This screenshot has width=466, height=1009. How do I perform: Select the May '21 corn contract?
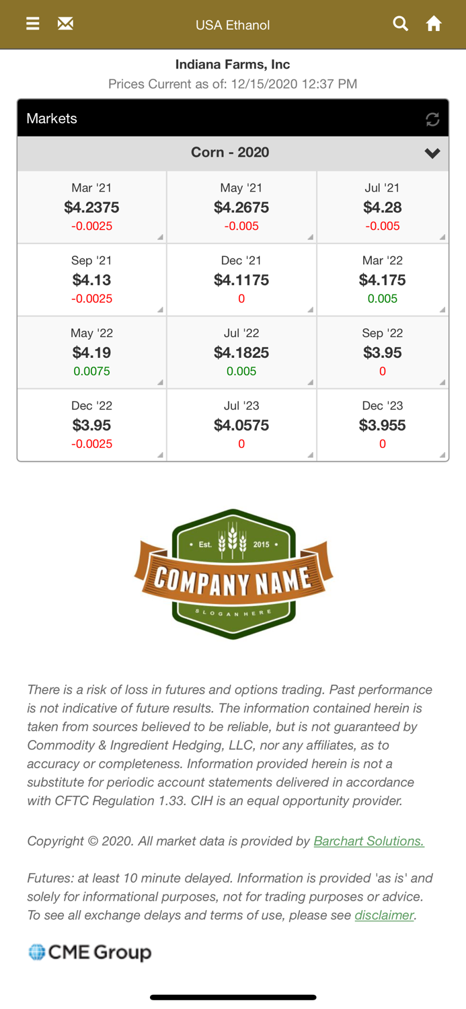coord(241,207)
